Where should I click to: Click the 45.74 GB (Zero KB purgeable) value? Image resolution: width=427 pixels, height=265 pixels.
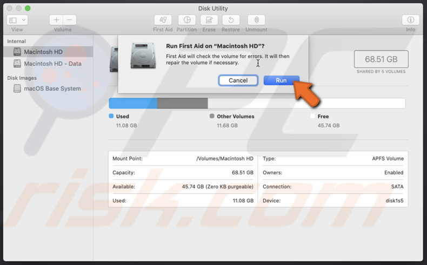tap(218, 187)
